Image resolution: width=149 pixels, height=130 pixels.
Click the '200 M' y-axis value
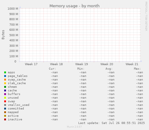click(x=14, y=51)
